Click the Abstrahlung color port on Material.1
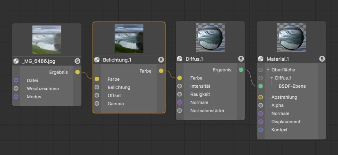Viewport: 338px width, 155px height. [261, 97]
